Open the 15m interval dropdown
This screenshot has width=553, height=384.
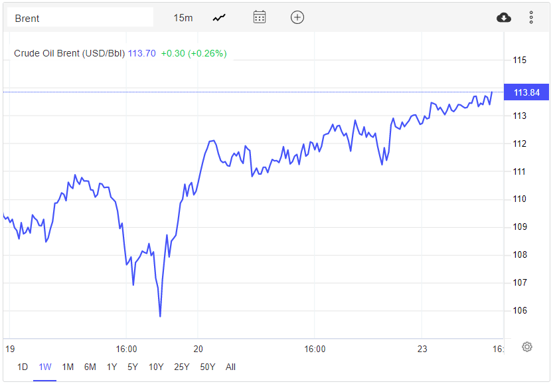[183, 18]
